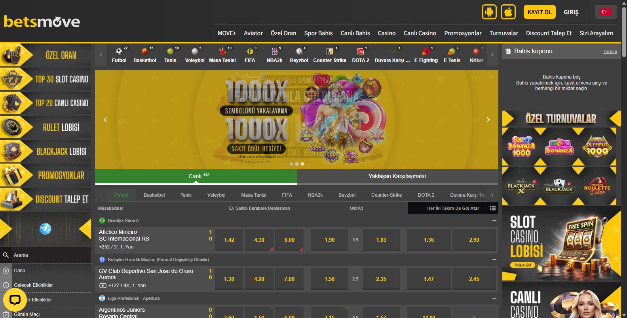
Task: Open the Yardım link in bet slip
Action: tap(610, 51)
